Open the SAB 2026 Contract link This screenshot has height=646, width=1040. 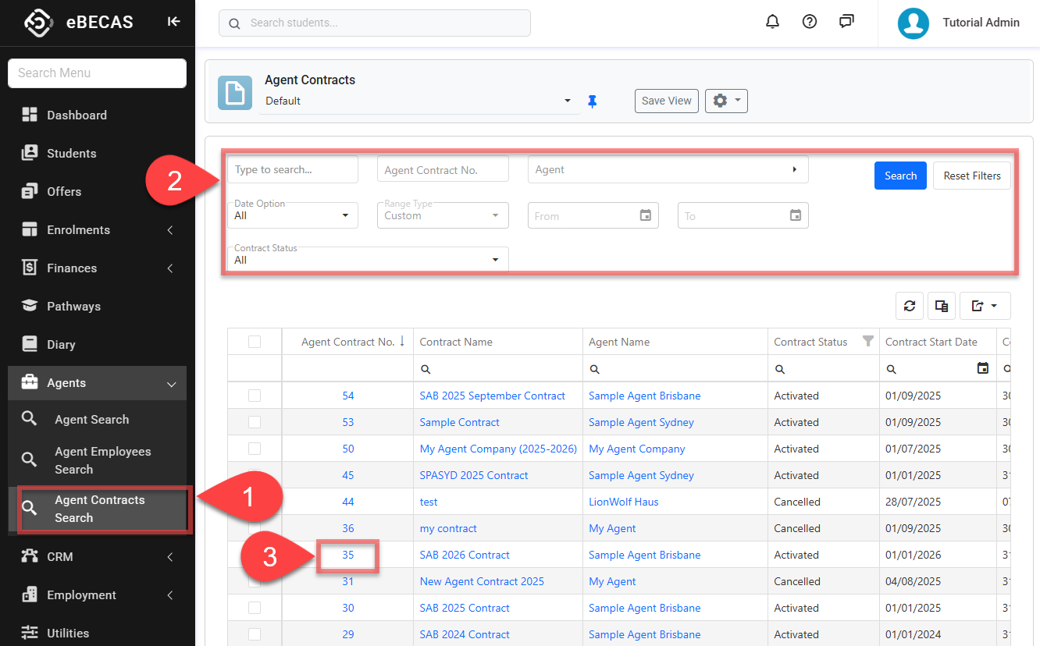[465, 555]
